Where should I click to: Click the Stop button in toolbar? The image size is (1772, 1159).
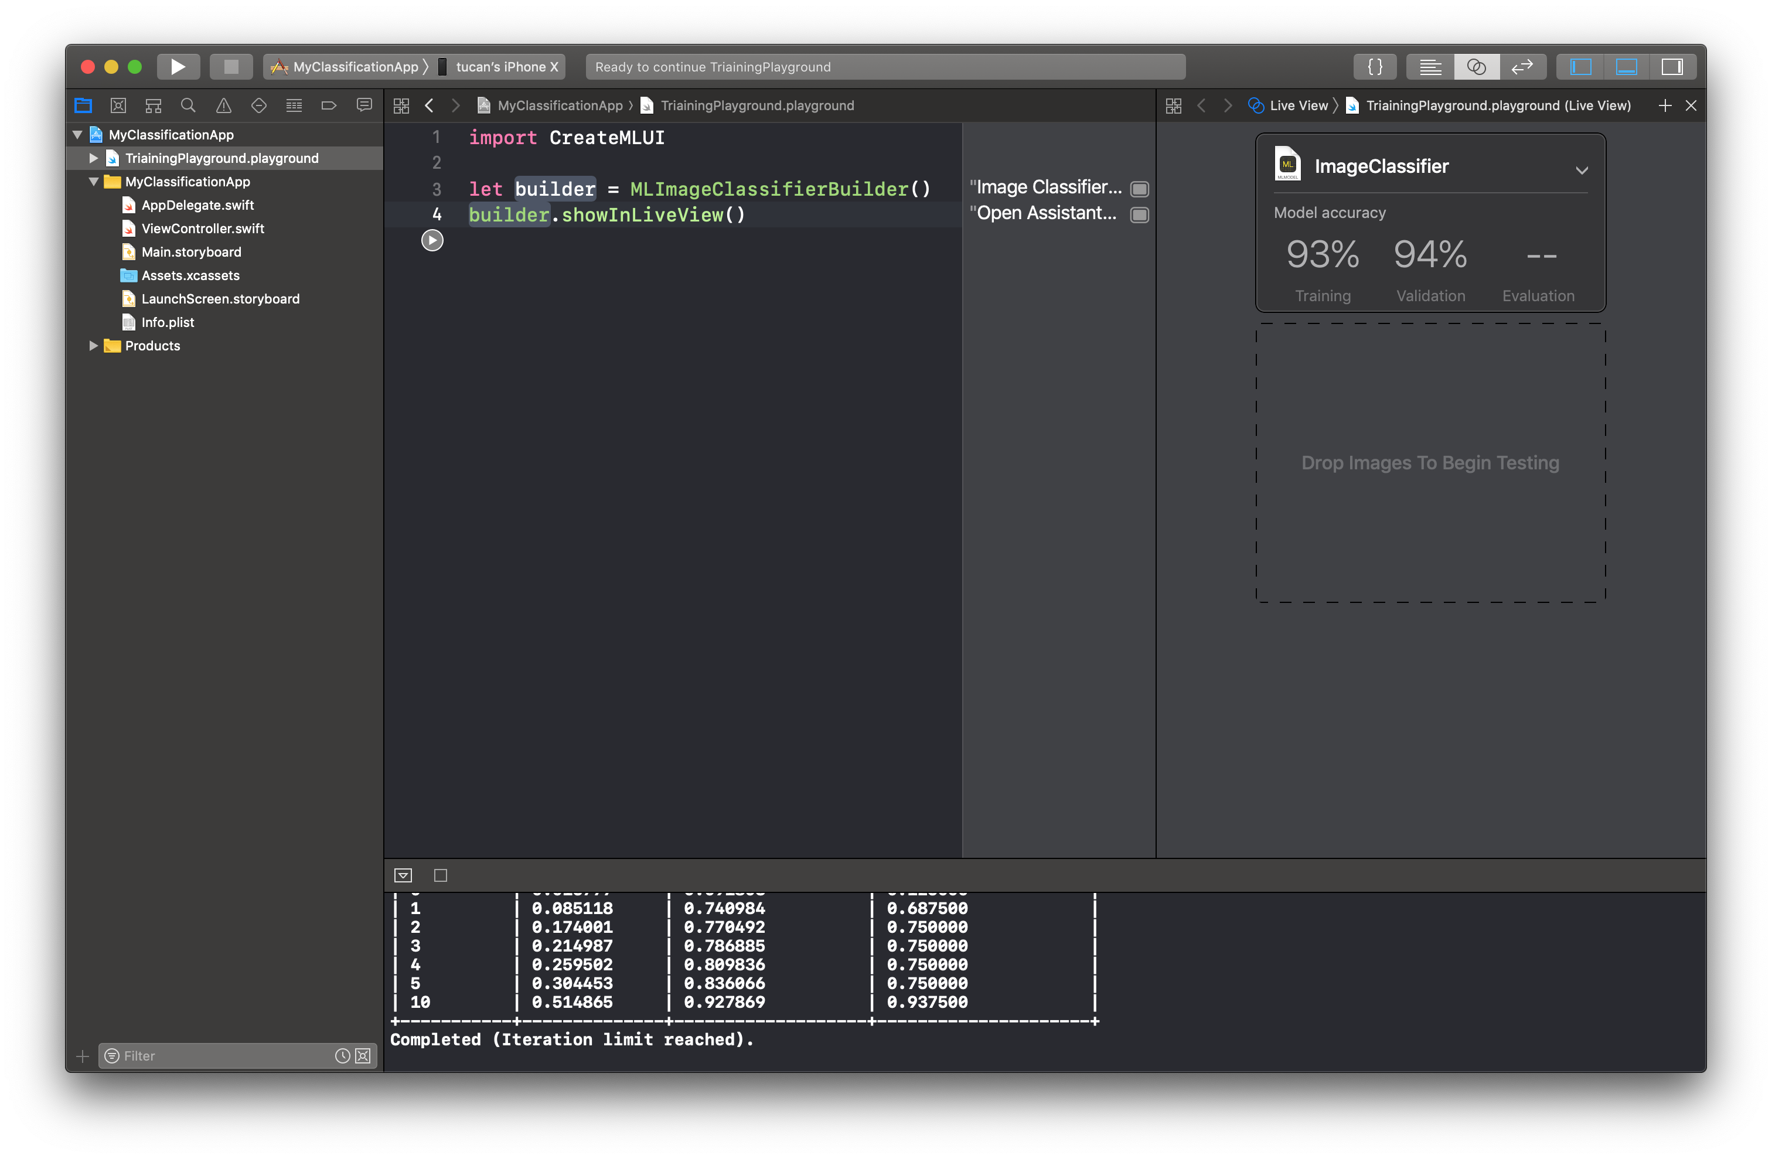[231, 67]
